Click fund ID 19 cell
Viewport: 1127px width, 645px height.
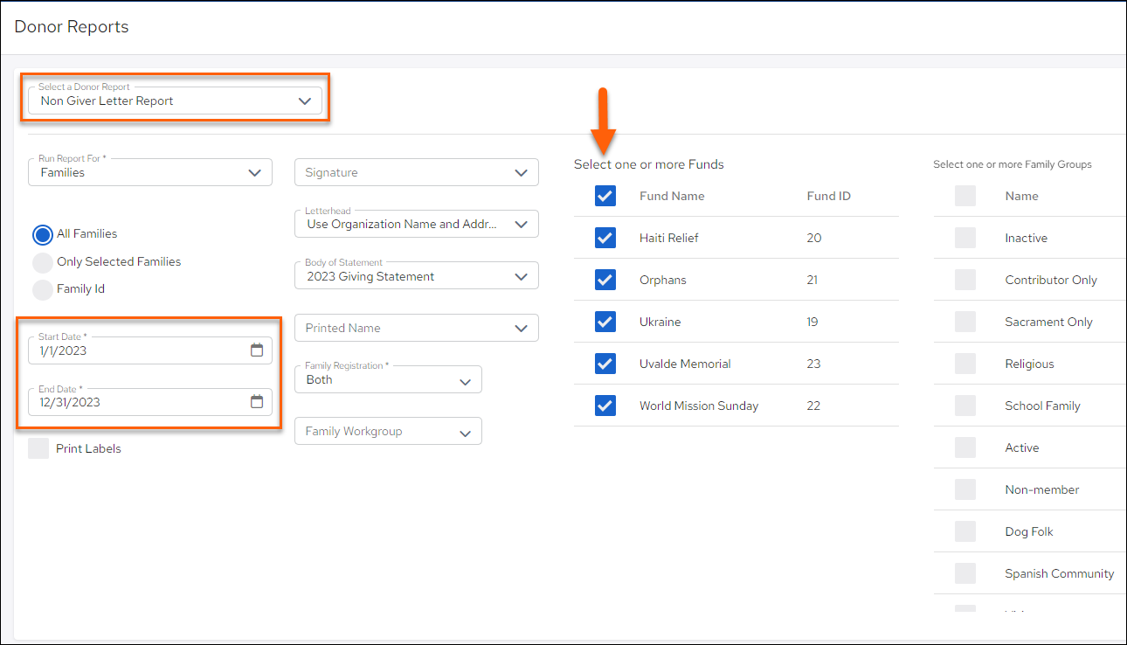pos(812,322)
